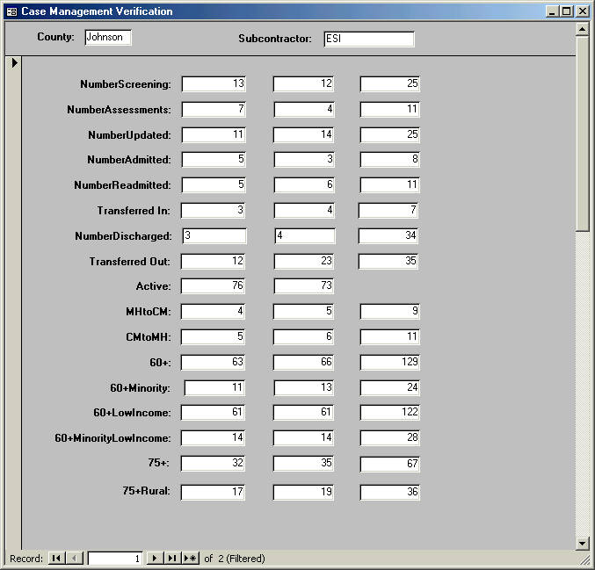Click the NumberDischarged label
The width and height of the screenshot is (595, 570).
click(x=123, y=236)
